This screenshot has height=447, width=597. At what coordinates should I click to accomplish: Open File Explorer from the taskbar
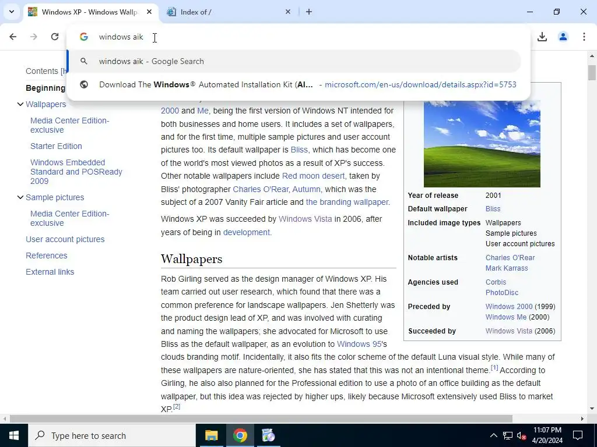pyautogui.click(x=211, y=435)
